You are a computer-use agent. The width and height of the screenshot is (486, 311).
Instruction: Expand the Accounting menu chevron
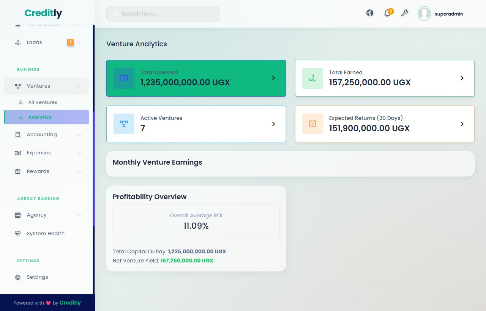coord(79,135)
